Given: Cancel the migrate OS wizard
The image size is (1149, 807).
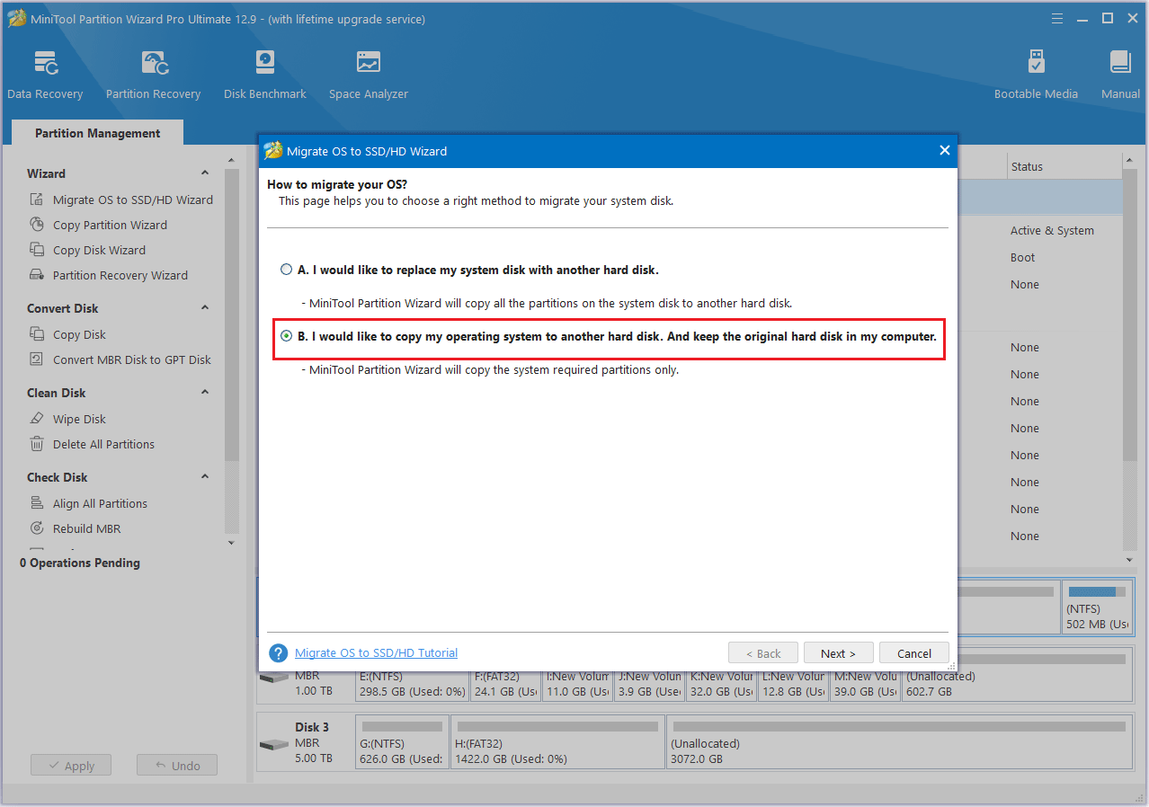Looking at the screenshot, I should coord(914,653).
